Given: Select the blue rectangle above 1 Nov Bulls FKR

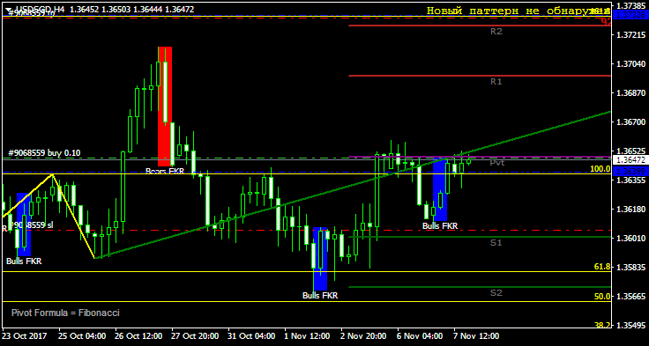Looking at the screenshot, I should 320,259.
